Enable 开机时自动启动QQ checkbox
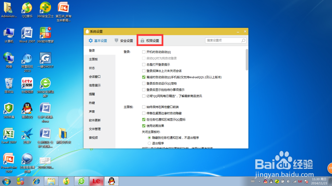Viewport: 332px width, 186px height. (x=143, y=52)
